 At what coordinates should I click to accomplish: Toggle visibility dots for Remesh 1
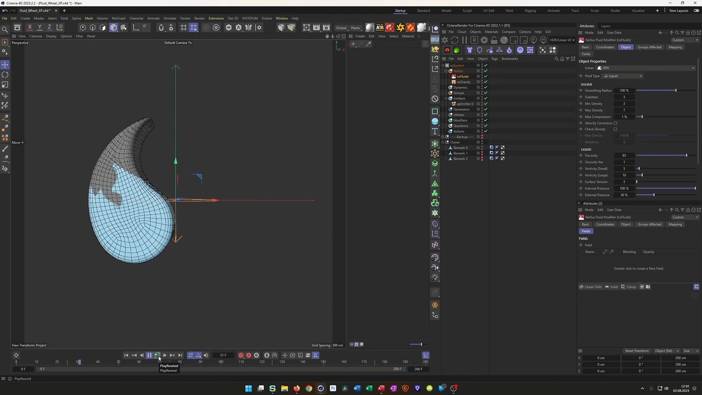[482, 153]
